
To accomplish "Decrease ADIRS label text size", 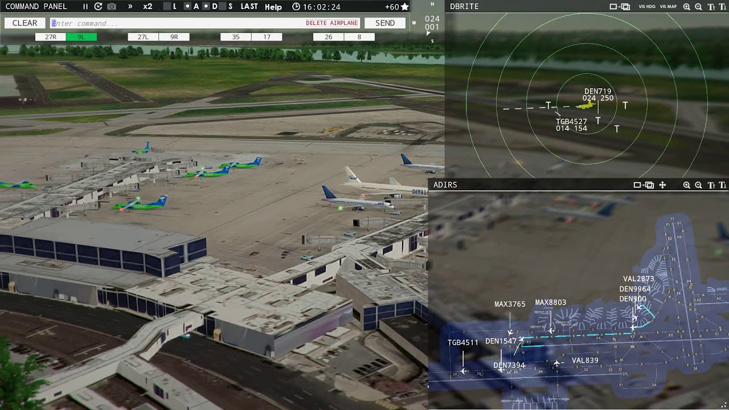I will click(723, 185).
